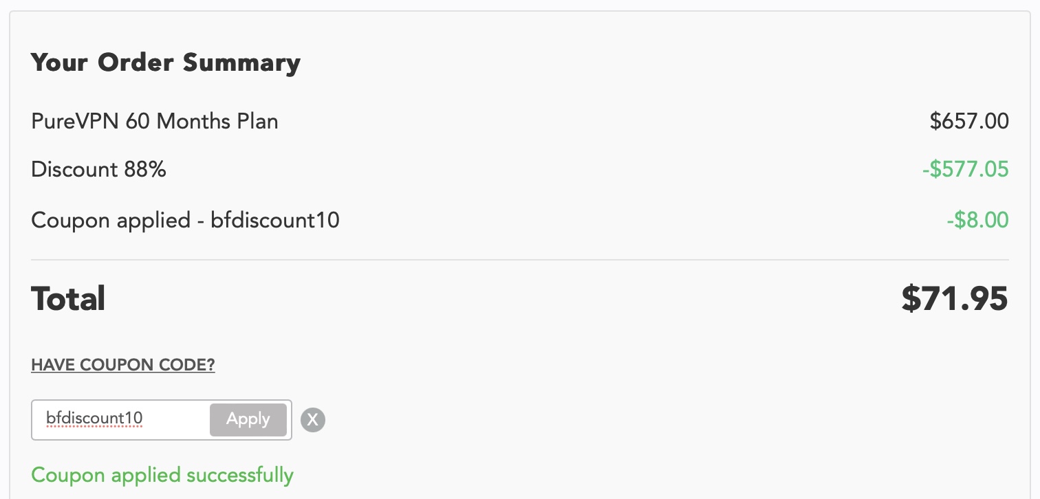Select the PureVPN 60 Months Plan label
The width and height of the screenshot is (1040, 499).
155,122
